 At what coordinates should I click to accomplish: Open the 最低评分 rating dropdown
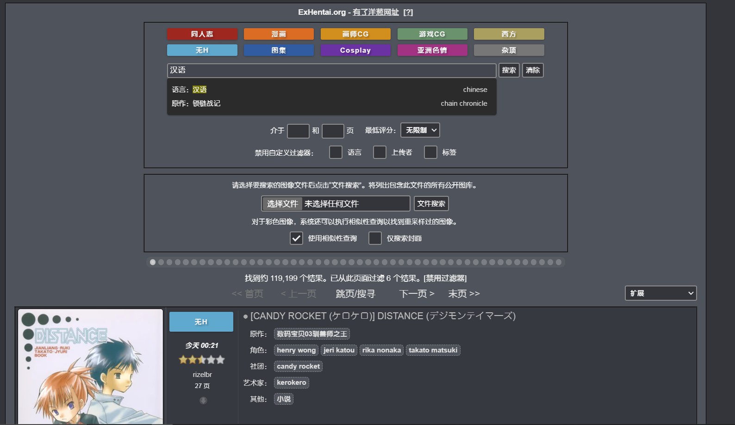pyautogui.click(x=420, y=130)
